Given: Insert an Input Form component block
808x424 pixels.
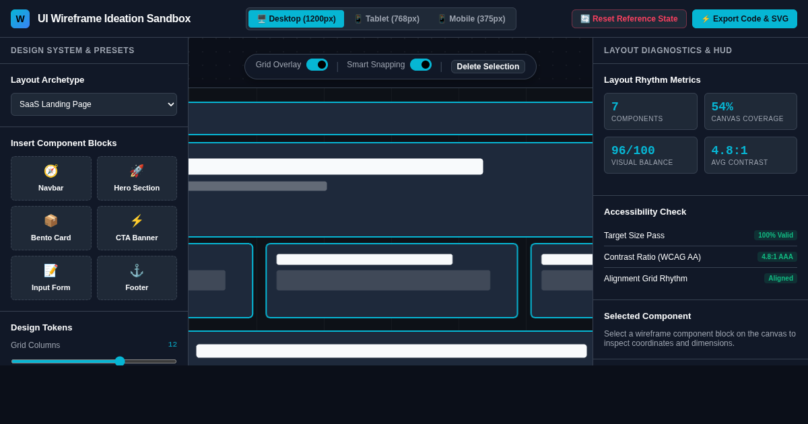Looking at the screenshot, I should tap(51, 278).
